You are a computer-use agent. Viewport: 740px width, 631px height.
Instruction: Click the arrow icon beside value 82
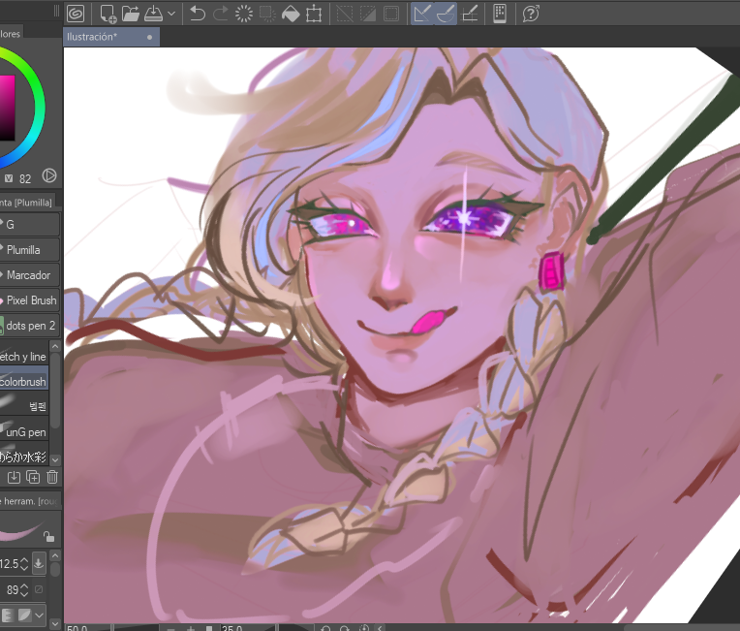[x=49, y=175]
